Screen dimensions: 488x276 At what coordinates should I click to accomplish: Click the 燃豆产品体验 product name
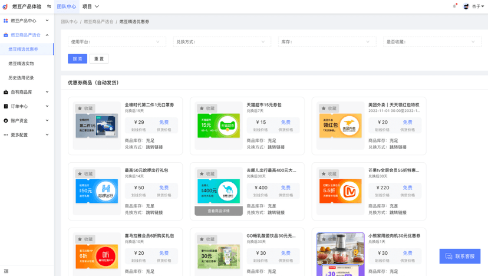click(27, 6)
